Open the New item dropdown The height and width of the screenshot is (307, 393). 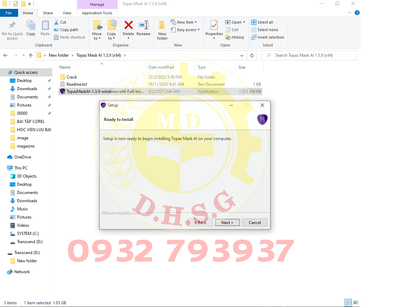pyautogui.click(x=184, y=22)
